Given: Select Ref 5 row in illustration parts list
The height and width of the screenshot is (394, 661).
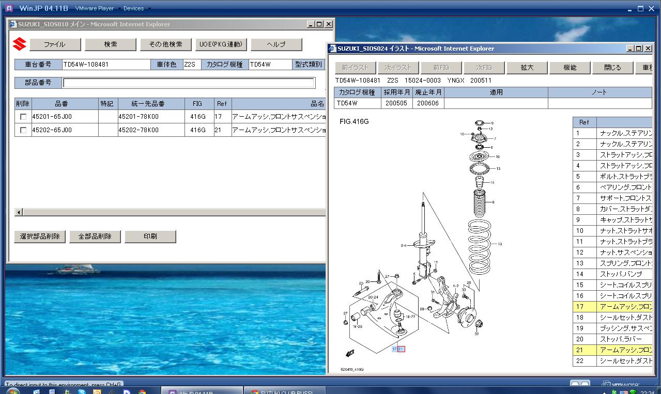Looking at the screenshot, I should [x=612, y=177].
